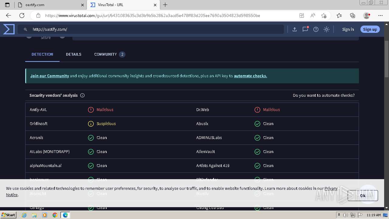Click the site lock icon in address bar
389x219 pixels.
(38, 16)
